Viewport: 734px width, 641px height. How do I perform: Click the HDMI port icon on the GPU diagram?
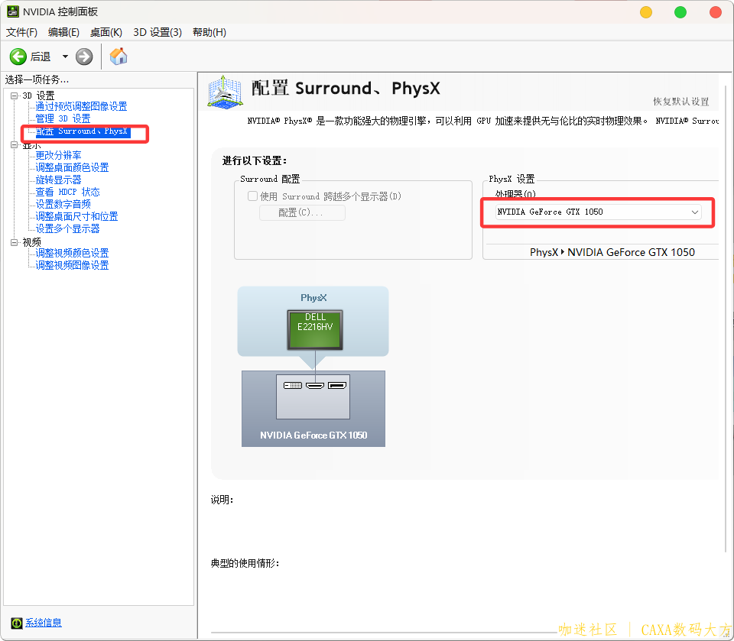click(x=315, y=386)
